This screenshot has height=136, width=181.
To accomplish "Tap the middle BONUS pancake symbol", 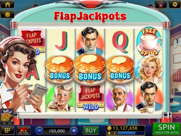I will coord(90,68).
